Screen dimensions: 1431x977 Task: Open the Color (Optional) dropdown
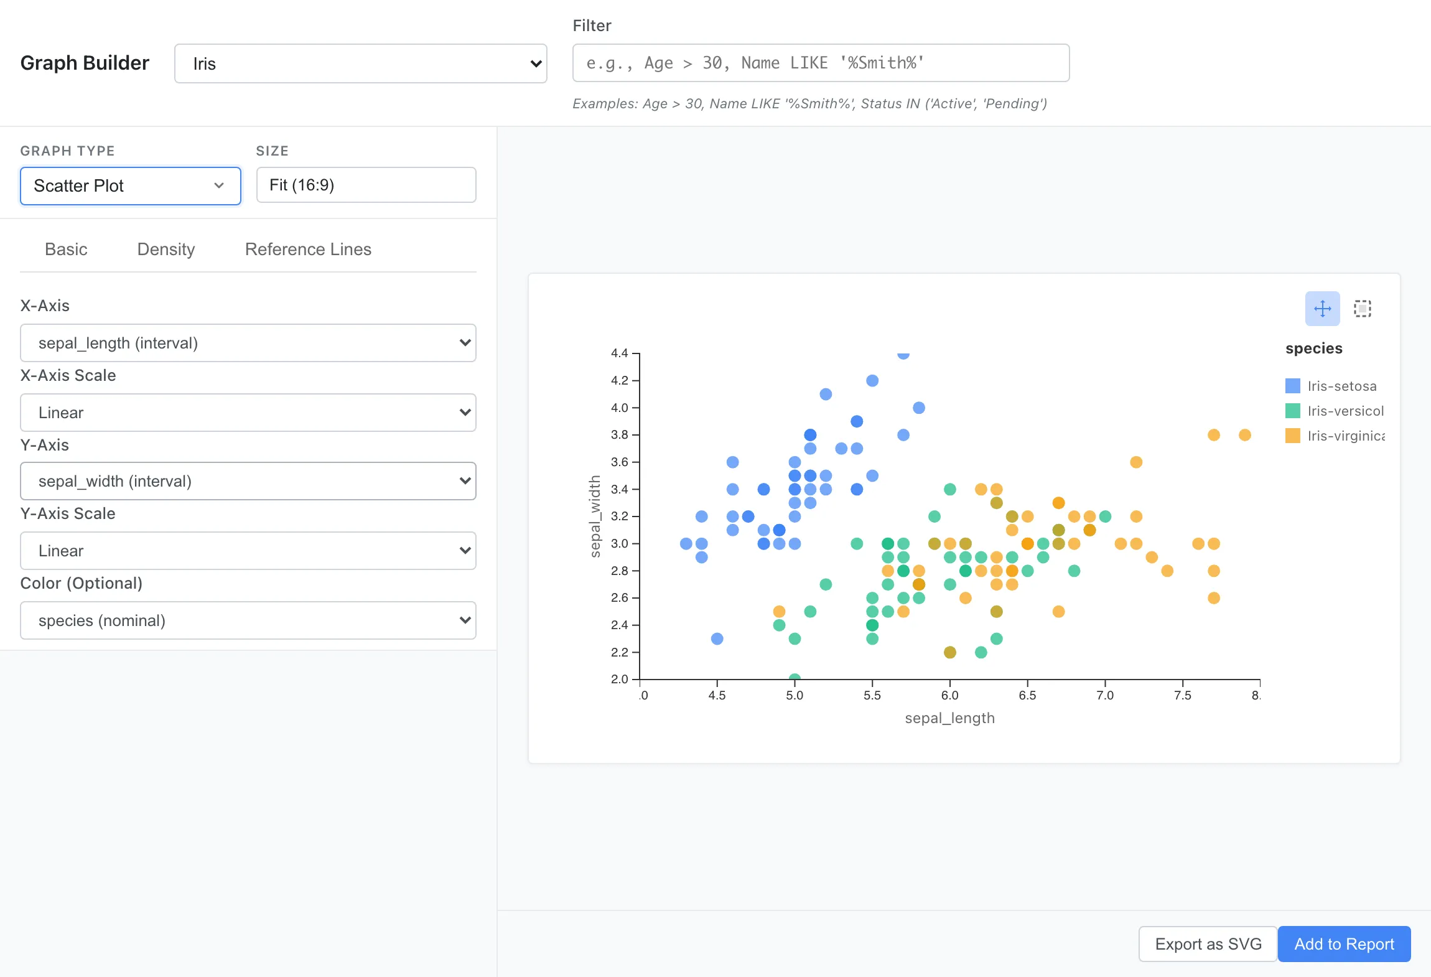click(248, 620)
